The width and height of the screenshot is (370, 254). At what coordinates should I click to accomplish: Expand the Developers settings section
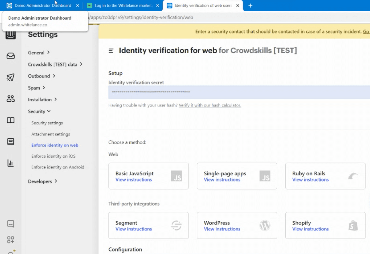pos(42,181)
